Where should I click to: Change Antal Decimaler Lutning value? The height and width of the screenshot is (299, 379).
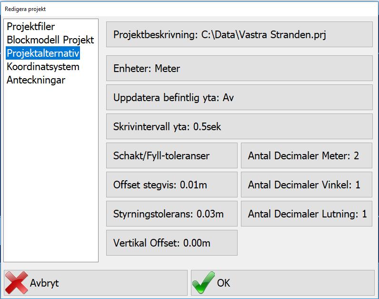[307, 214]
